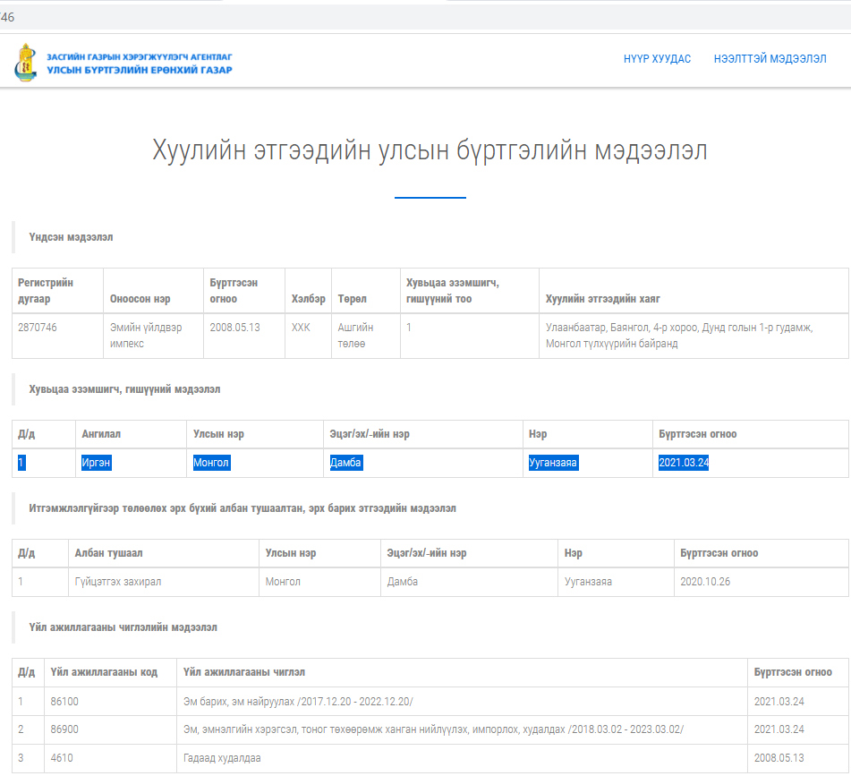Viewport: 851px width, 776px height.
Task: Open the НЭЭЛТТЭЙ МЭДЭЭЛЭЛ menu link
Action: (x=770, y=58)
